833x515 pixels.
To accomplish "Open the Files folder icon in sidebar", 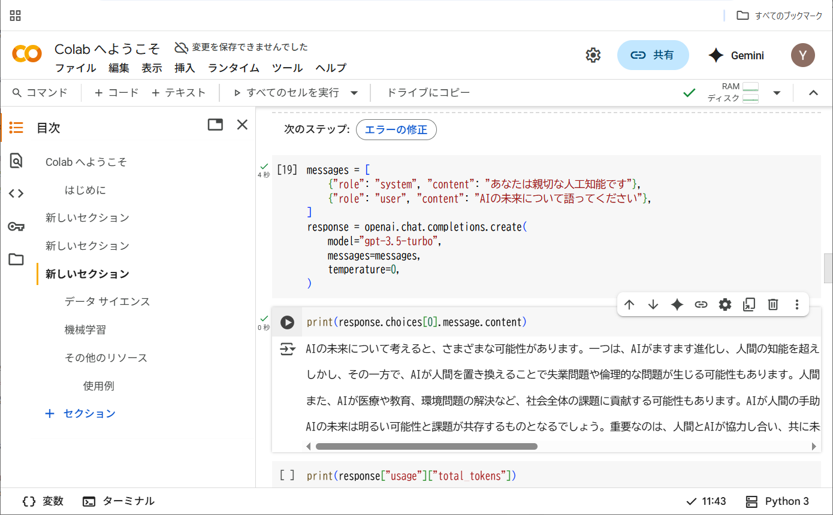I will click(16, 259).
